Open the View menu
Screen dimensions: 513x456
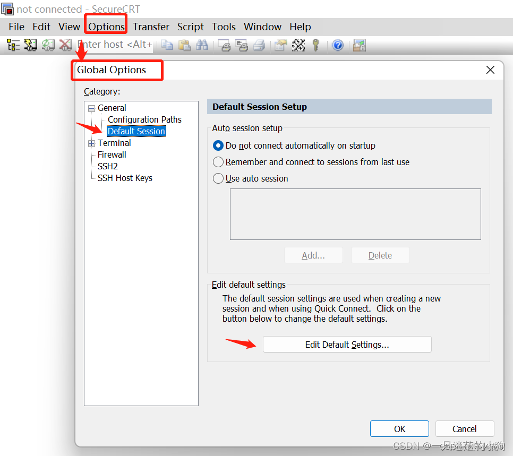tap(69, 27)
